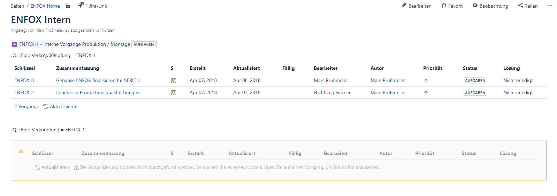Click the star icon to favorite the page
This screenshot has width=557, height=196.
[x=444, y=5]
